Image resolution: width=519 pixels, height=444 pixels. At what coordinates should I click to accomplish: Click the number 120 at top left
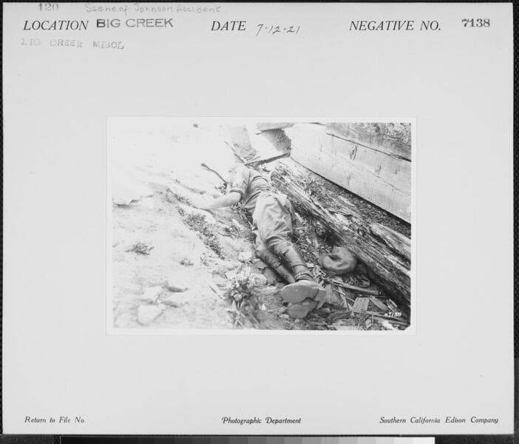(x=48, y=7)
